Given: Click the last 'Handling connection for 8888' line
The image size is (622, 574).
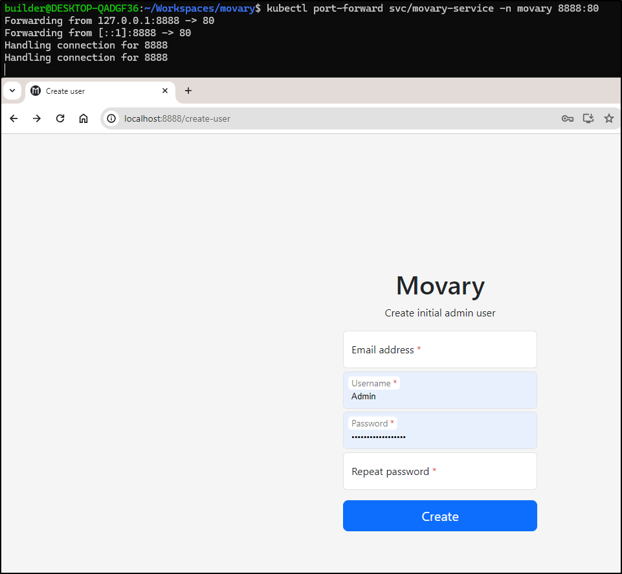Looking at the screenshot, I should (86, 58).
